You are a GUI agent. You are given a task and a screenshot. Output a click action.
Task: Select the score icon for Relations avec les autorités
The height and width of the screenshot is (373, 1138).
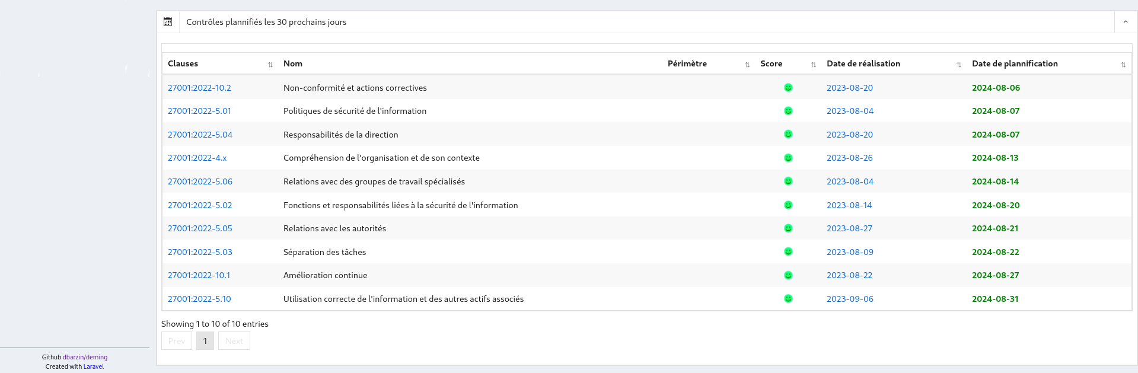788,228
